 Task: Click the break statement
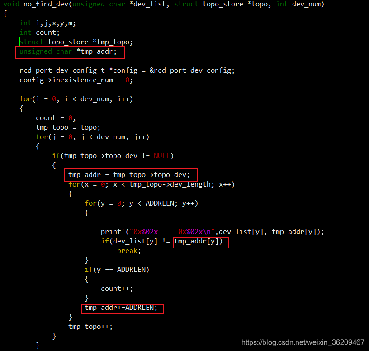[x=129, y=251]
